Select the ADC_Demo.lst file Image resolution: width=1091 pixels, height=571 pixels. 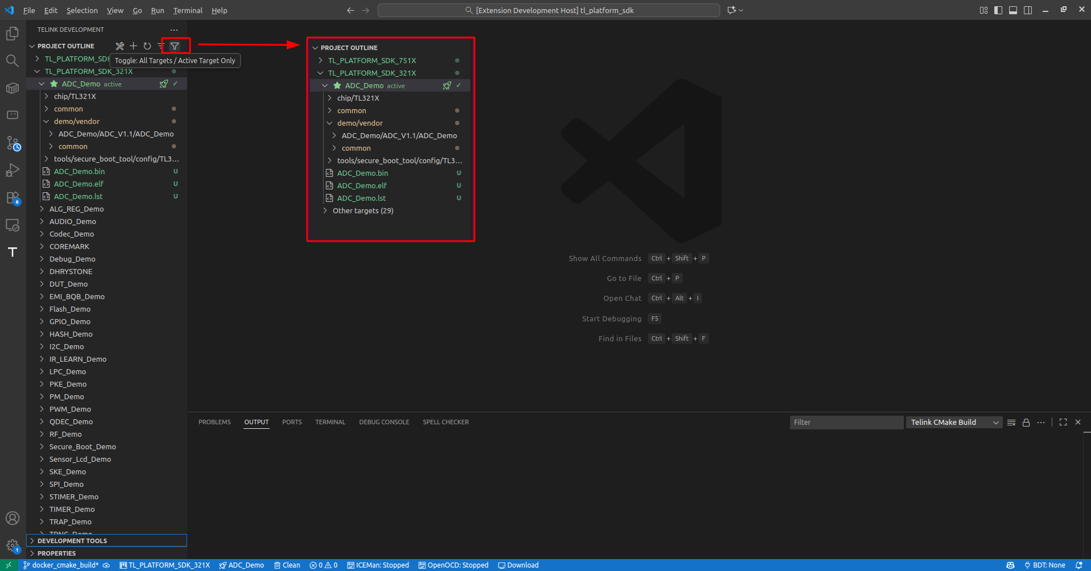coord(107,196)
